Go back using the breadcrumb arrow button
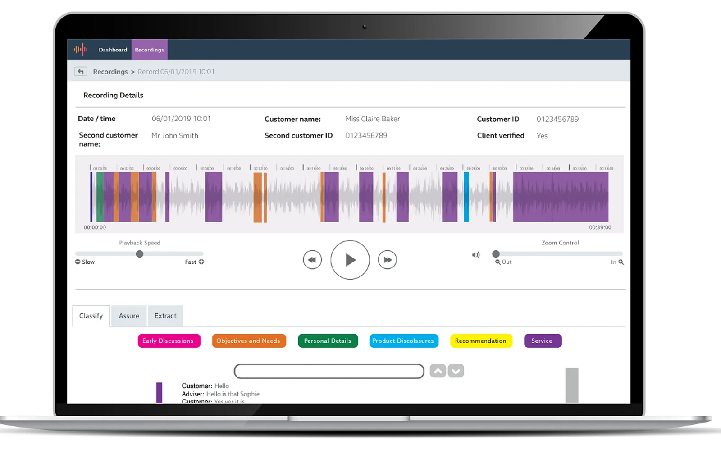 click(x=81, y=71)
